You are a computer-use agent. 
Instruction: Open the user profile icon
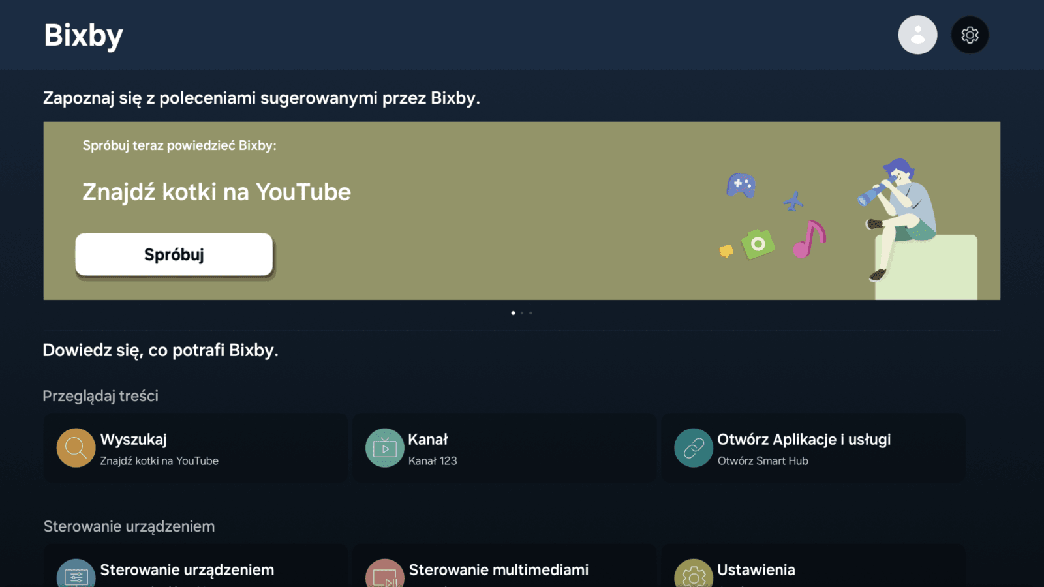tap(917, 35)
